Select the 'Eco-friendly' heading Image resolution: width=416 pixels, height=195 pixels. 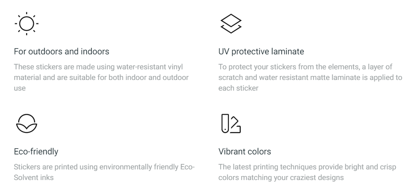[36, 152]
